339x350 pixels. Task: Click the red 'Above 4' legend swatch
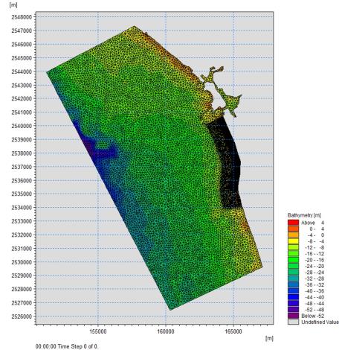pos(293,223)
